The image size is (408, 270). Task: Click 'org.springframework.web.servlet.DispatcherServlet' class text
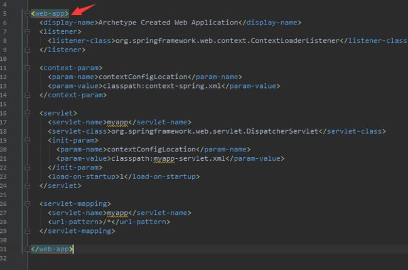(x=215, y=131)
